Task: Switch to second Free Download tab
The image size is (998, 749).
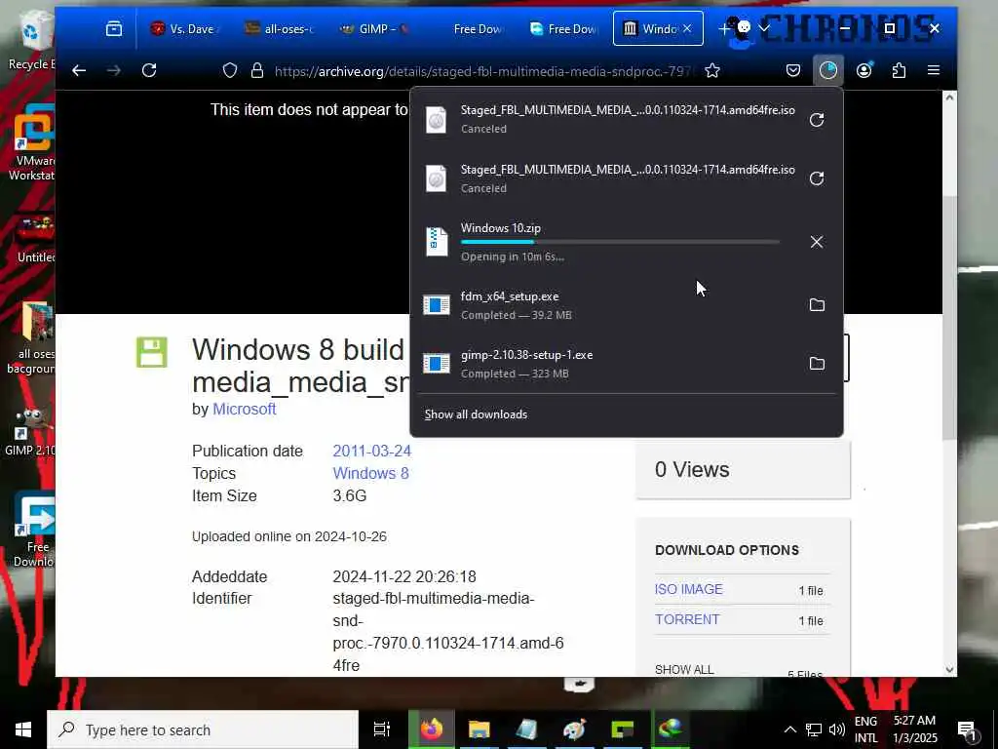Action: point(564,28)
